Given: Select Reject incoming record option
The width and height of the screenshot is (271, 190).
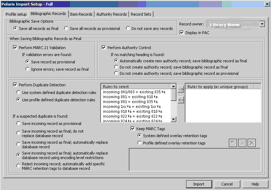Looking at the screenshot, I should pos(18,166).
